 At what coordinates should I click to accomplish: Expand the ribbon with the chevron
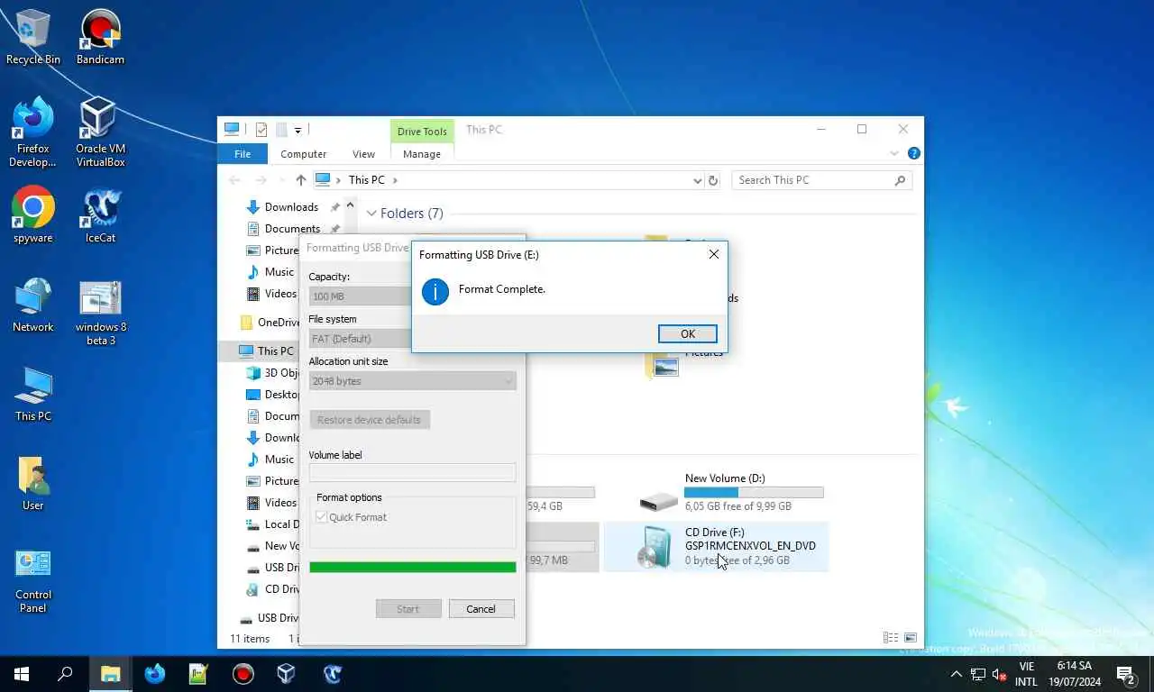pos(895,154)
